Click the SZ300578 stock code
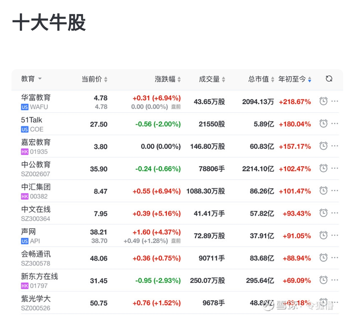Viewport: 359px width, 321px height. click(35, 263)
